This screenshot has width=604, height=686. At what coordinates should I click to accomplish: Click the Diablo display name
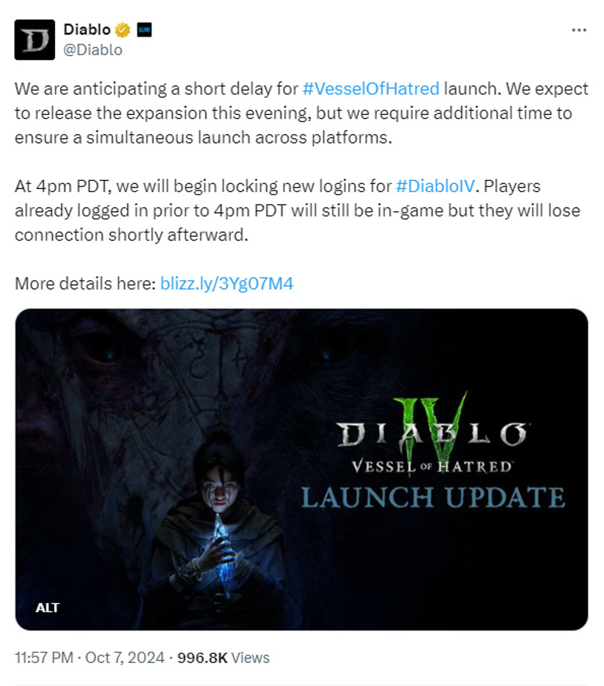pyautogui.click(x=87, y=29)
